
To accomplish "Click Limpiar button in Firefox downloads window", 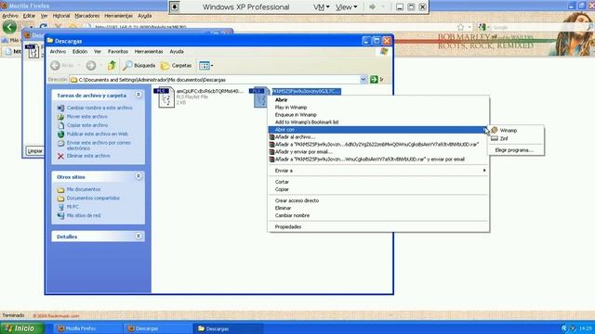I will pos(34,150).
